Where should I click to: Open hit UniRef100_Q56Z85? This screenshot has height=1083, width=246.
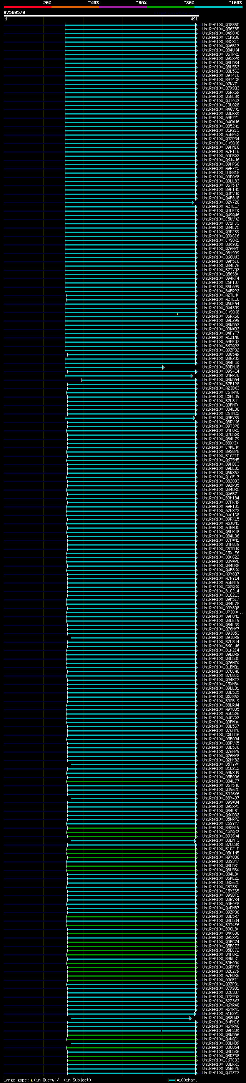[x=221, y=29]
